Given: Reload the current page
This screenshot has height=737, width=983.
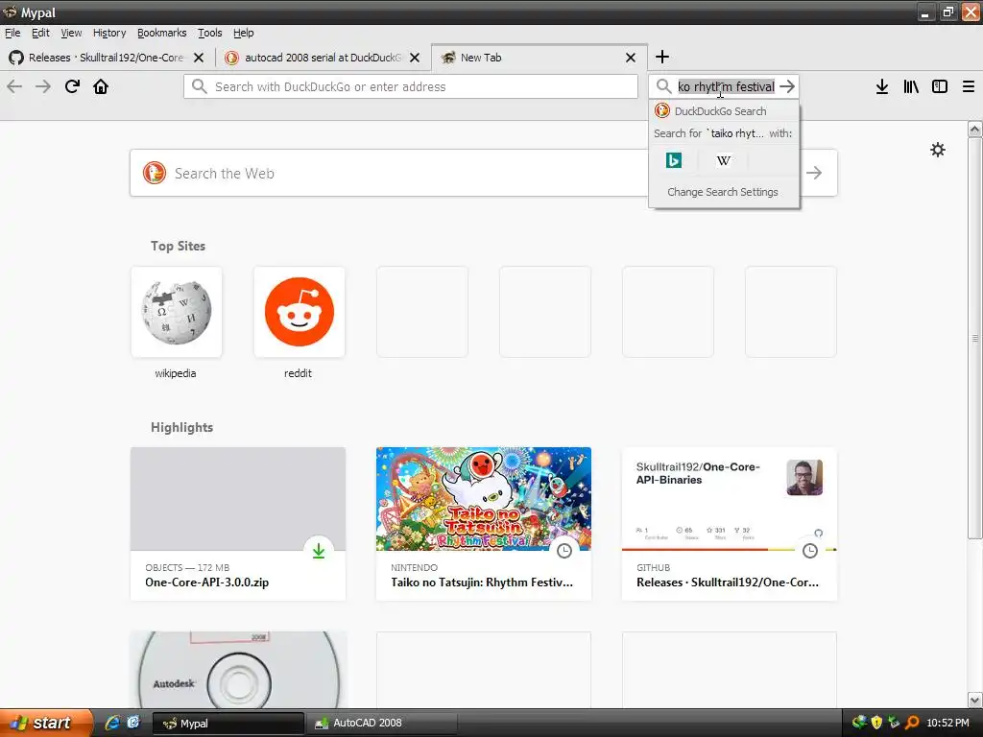Looking at the screenshot, I should [x=72, y=86].
